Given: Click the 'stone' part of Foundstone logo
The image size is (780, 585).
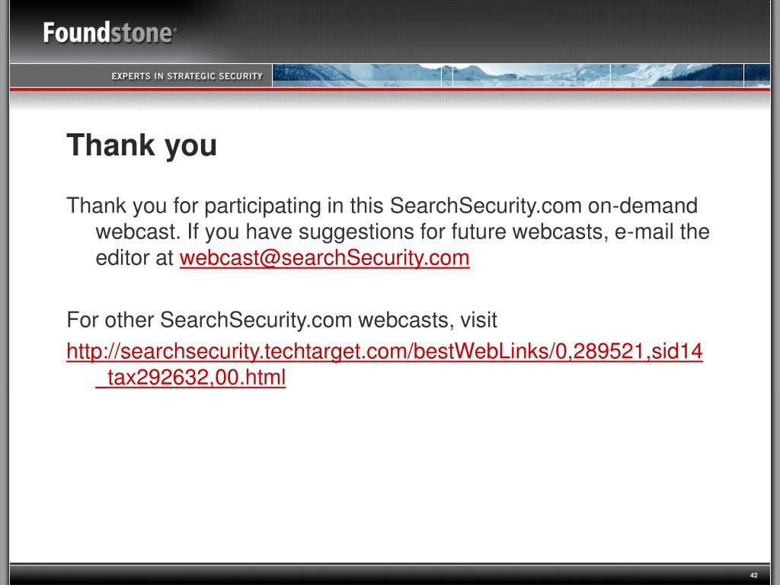Looking at the screenshot, I should [x=143, y=34].
